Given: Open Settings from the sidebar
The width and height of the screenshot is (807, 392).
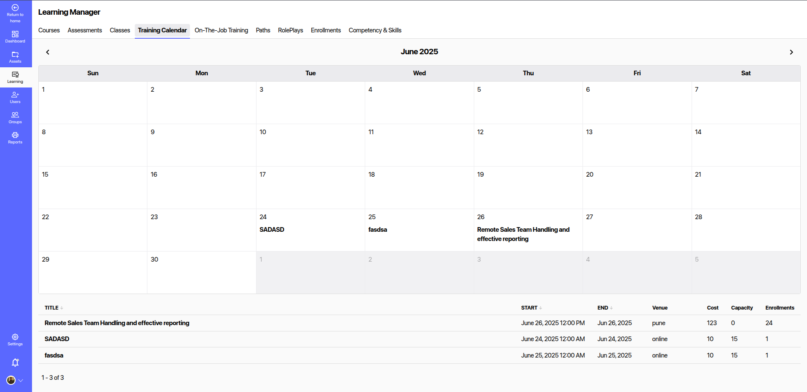Looking at the screenshot, I should [x=15, y=339].
